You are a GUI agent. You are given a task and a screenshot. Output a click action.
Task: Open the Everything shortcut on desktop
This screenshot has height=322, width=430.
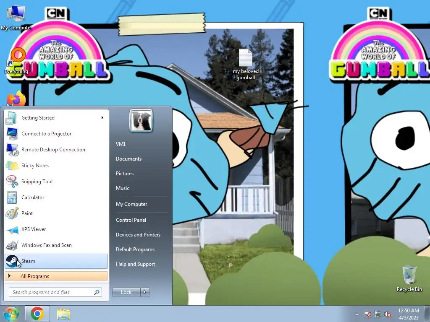16,61
